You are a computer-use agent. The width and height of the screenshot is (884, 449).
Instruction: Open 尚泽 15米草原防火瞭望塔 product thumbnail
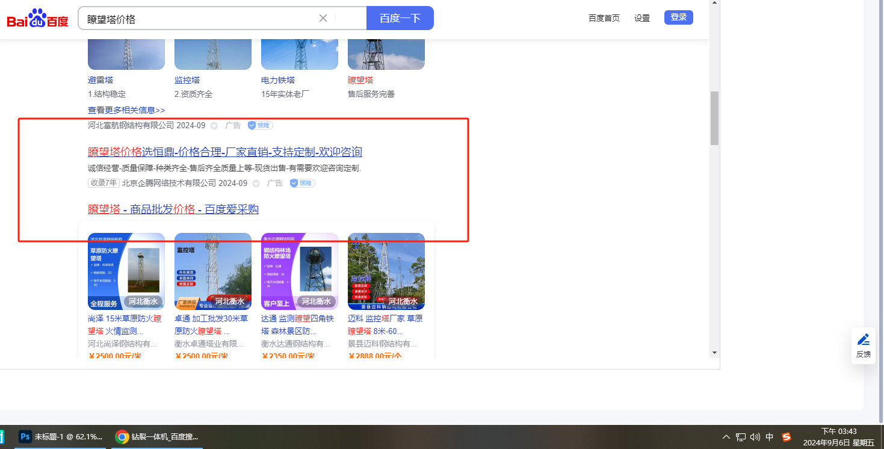click(126, 271)
